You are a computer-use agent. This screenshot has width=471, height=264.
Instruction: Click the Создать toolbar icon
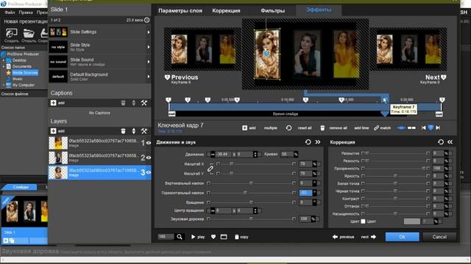pyautogui.click(x=12, y=33)
